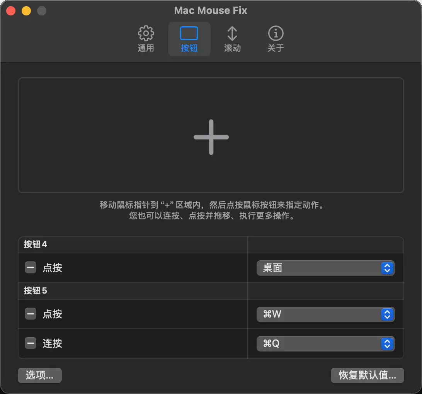Switch to the 按钮 tab

(x=189, y=39)
